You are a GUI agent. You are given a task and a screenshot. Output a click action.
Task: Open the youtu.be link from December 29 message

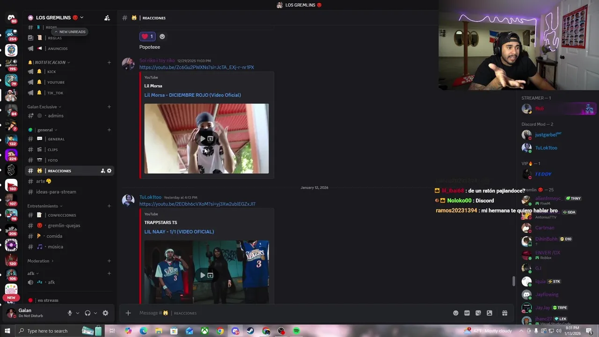[197, 67]
